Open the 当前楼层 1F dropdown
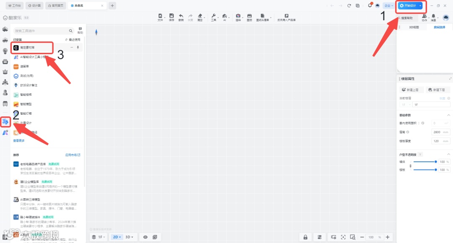Image resolution: width=453 pixels, height=243 pixels. tap(405, 104)
